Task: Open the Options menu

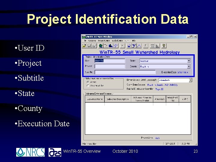Action: coord(92,40)
